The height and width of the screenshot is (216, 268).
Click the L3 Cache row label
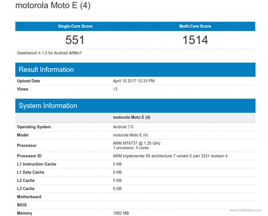pyautogui.click(x=26, y=188)
